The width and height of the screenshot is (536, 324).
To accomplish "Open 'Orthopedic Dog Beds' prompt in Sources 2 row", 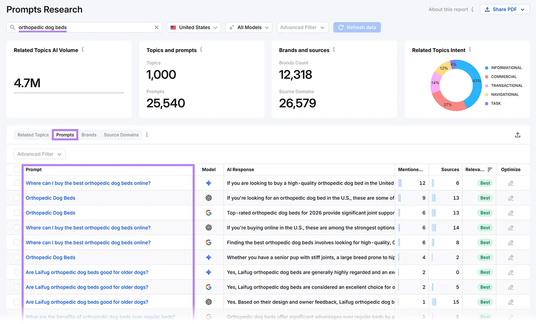I will [x=50, y=257].
